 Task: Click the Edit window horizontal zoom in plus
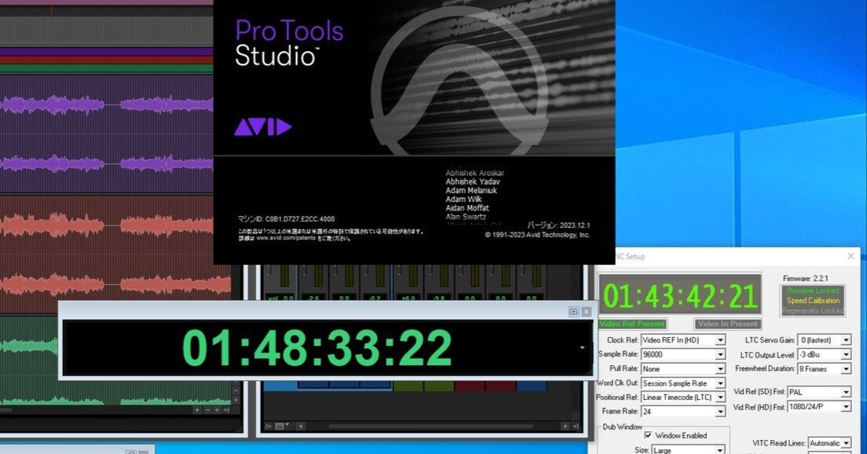(217, 410)
